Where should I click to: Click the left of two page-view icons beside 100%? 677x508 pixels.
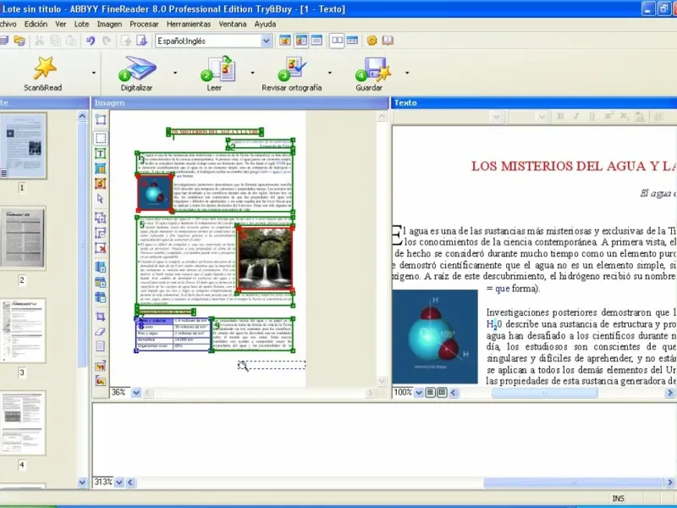coord(431,393)
